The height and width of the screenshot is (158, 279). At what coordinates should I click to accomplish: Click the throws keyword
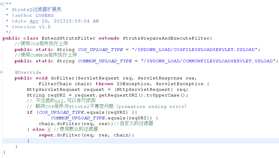[x=104, y=84]
